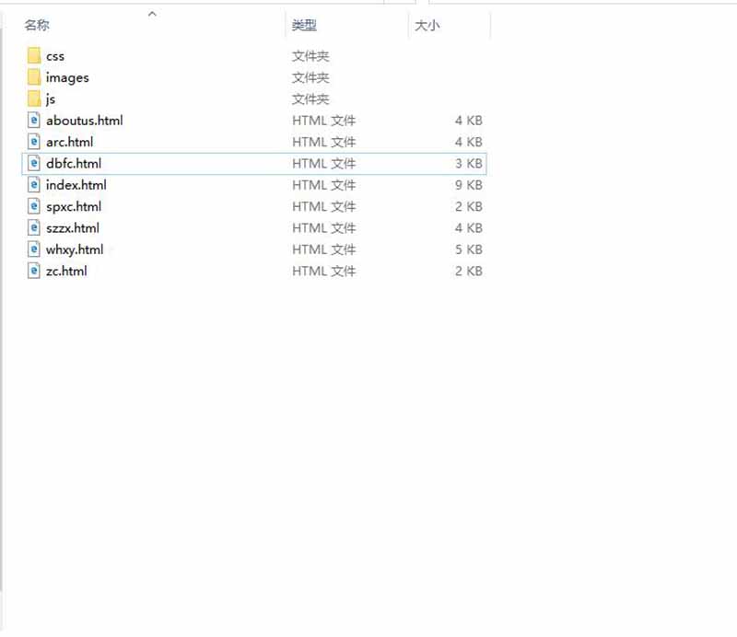Click the HTML 文件 type of dbfc.html
Screen dimensions: 737x637
click(324, 164)
